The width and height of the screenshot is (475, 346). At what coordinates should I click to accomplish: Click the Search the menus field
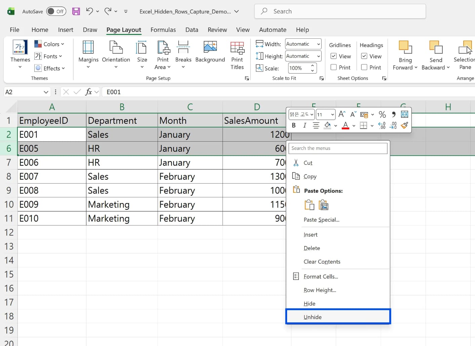point(338,148)
